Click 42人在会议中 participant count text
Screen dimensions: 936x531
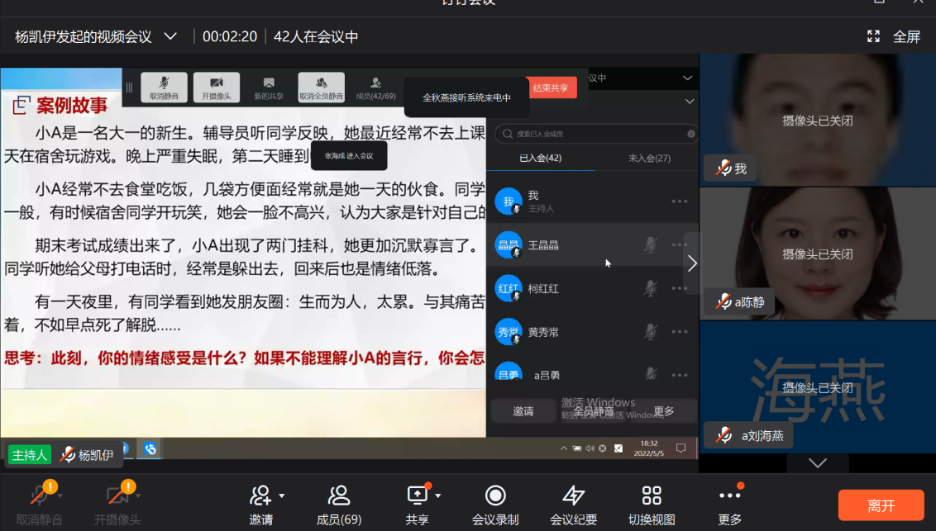pos(316,37)
